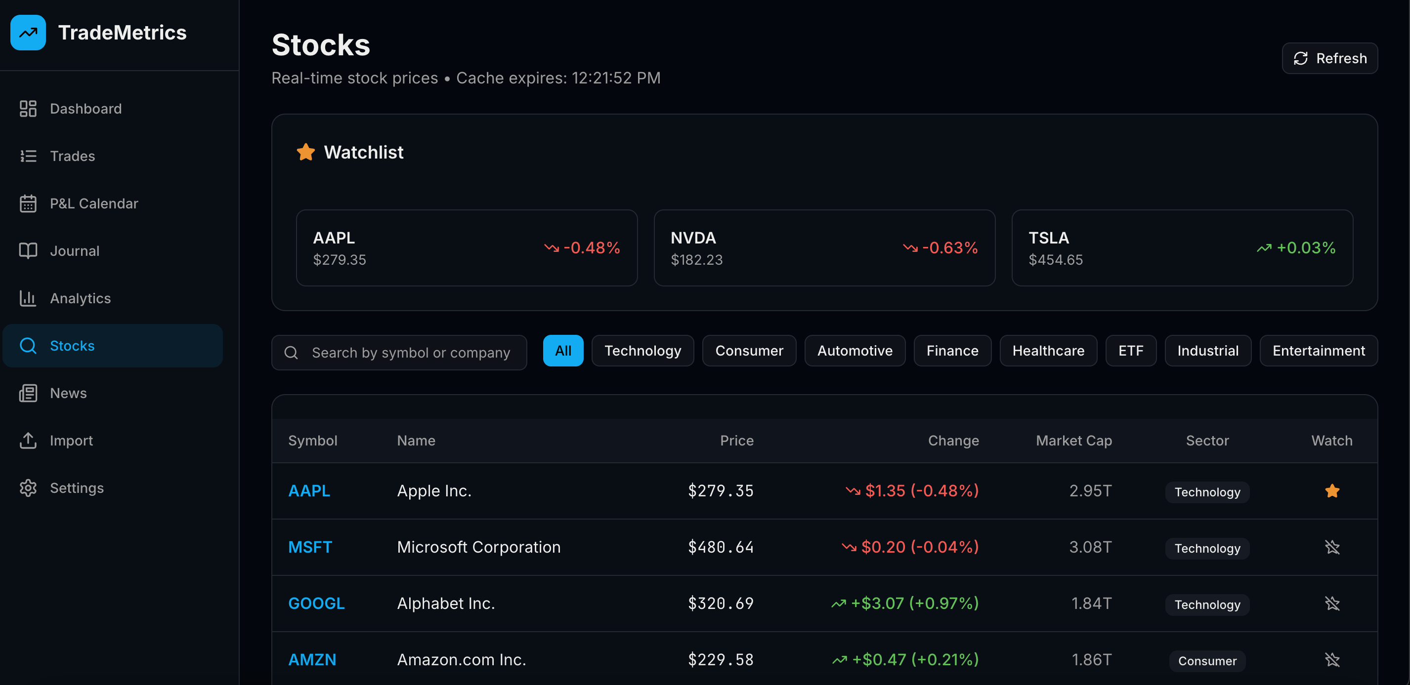This screenshot has height=685, width=1410.
Task: Open the News section
Action: tap(68, 393)
